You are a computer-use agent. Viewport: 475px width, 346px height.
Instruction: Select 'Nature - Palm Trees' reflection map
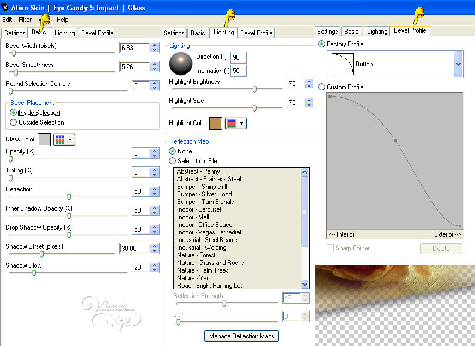pos(203,270)
